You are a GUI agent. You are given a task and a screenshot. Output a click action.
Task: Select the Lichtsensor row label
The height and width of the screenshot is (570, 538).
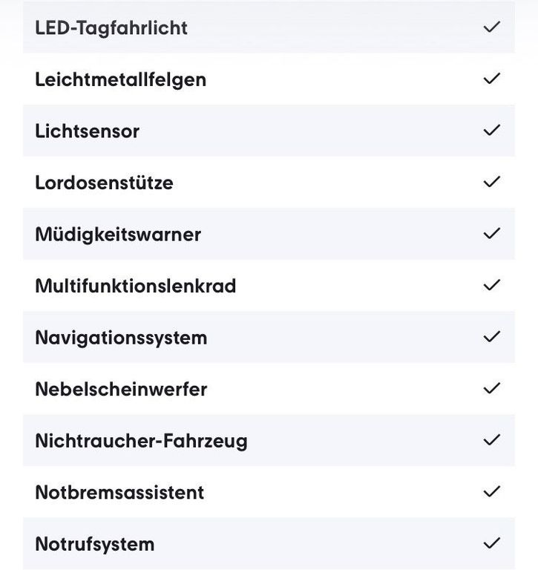[x=88, y=131]
